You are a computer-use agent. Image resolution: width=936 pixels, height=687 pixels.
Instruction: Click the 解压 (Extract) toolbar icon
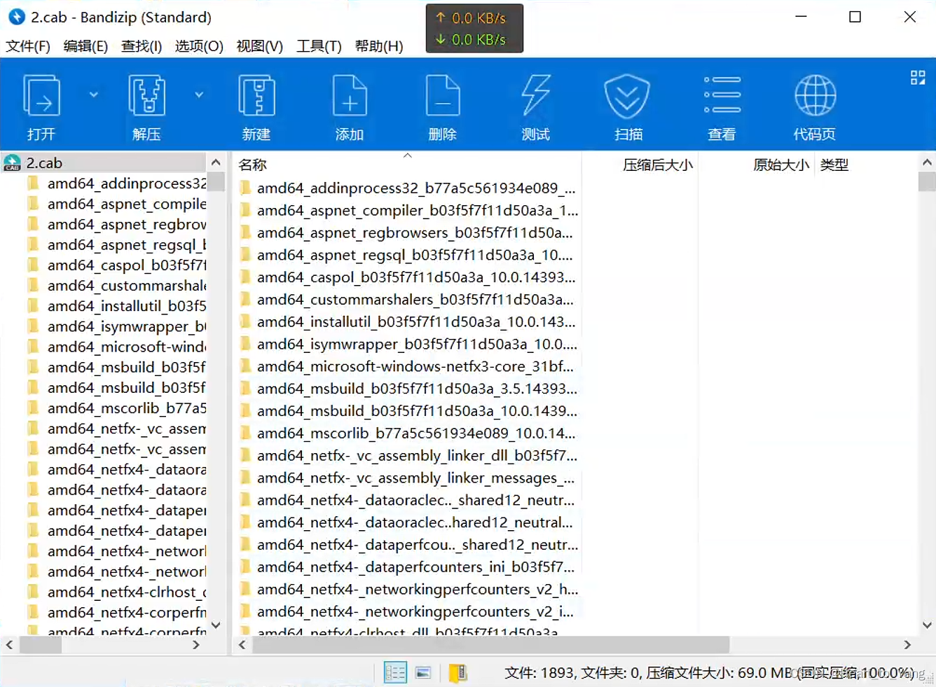click(x=146, y=105)
